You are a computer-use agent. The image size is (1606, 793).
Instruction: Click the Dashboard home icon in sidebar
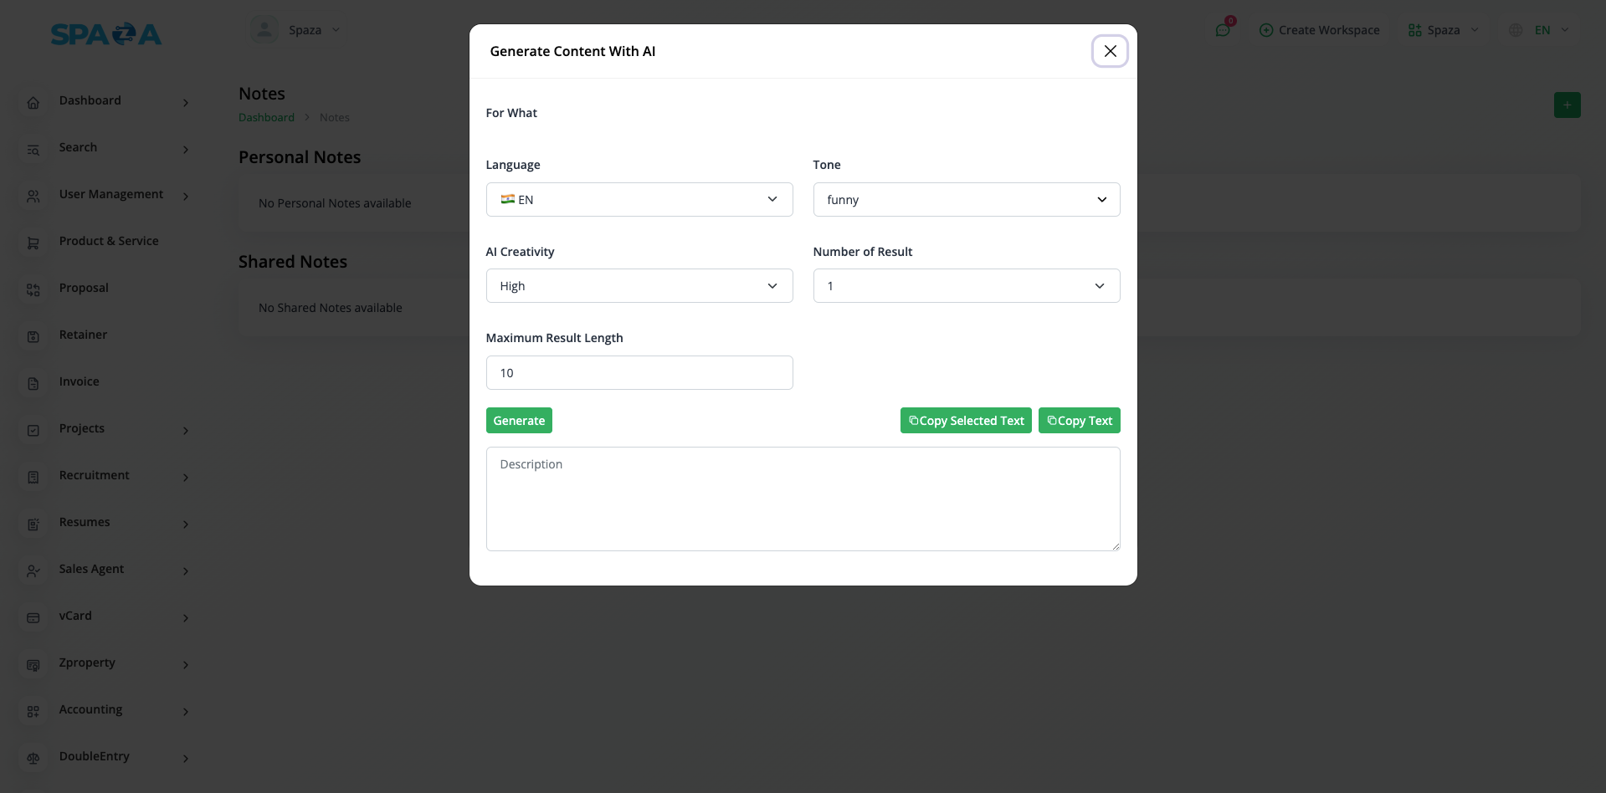pos(33,103)
